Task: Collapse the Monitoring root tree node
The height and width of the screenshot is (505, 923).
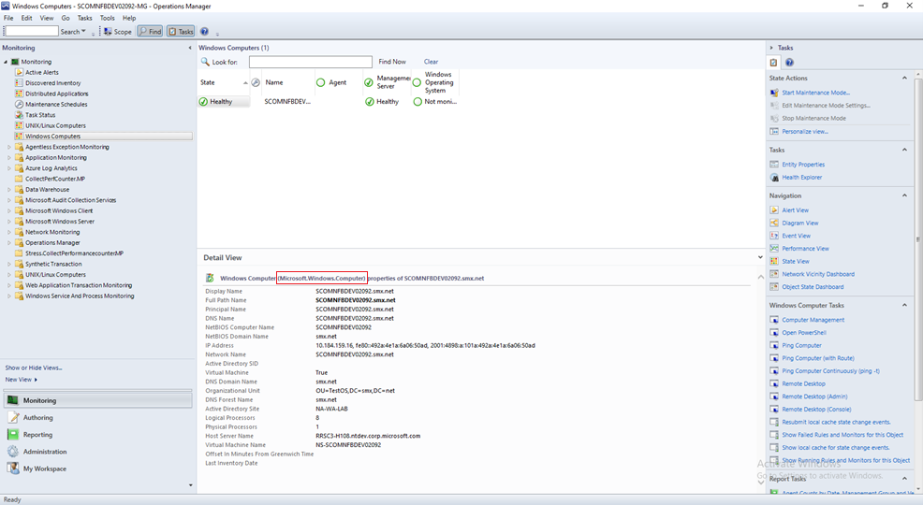Action: (6, 62)
